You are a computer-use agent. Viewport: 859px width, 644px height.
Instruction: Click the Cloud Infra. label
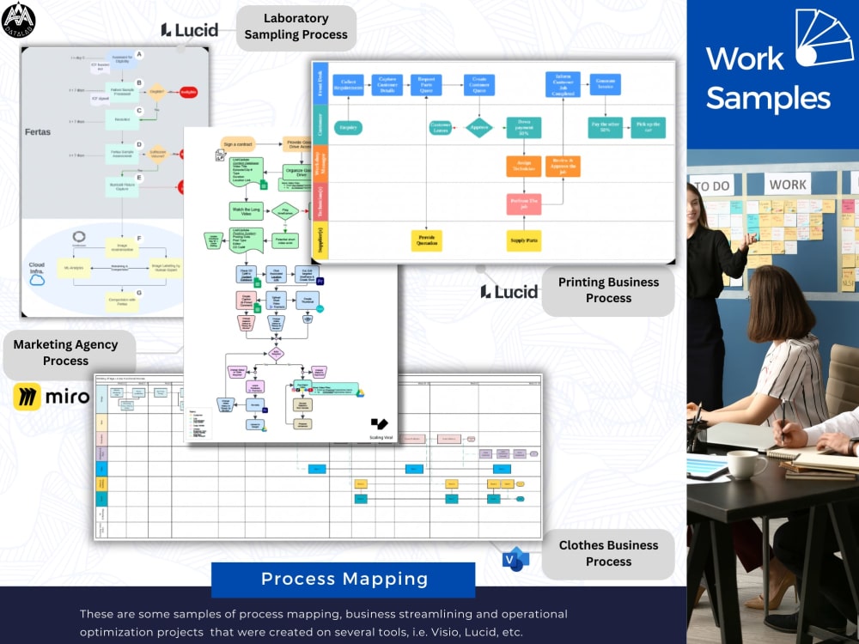click(37, 268)
